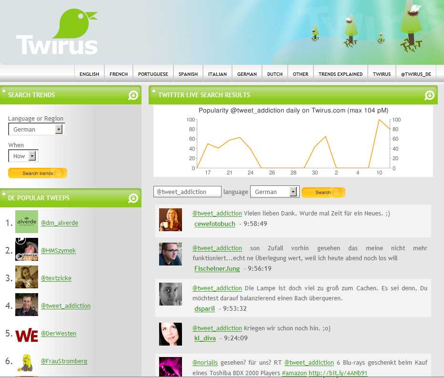Open the When dropdown showing Now
The width and height of the screenshot is (444, 378).
[x=23, y=156]
